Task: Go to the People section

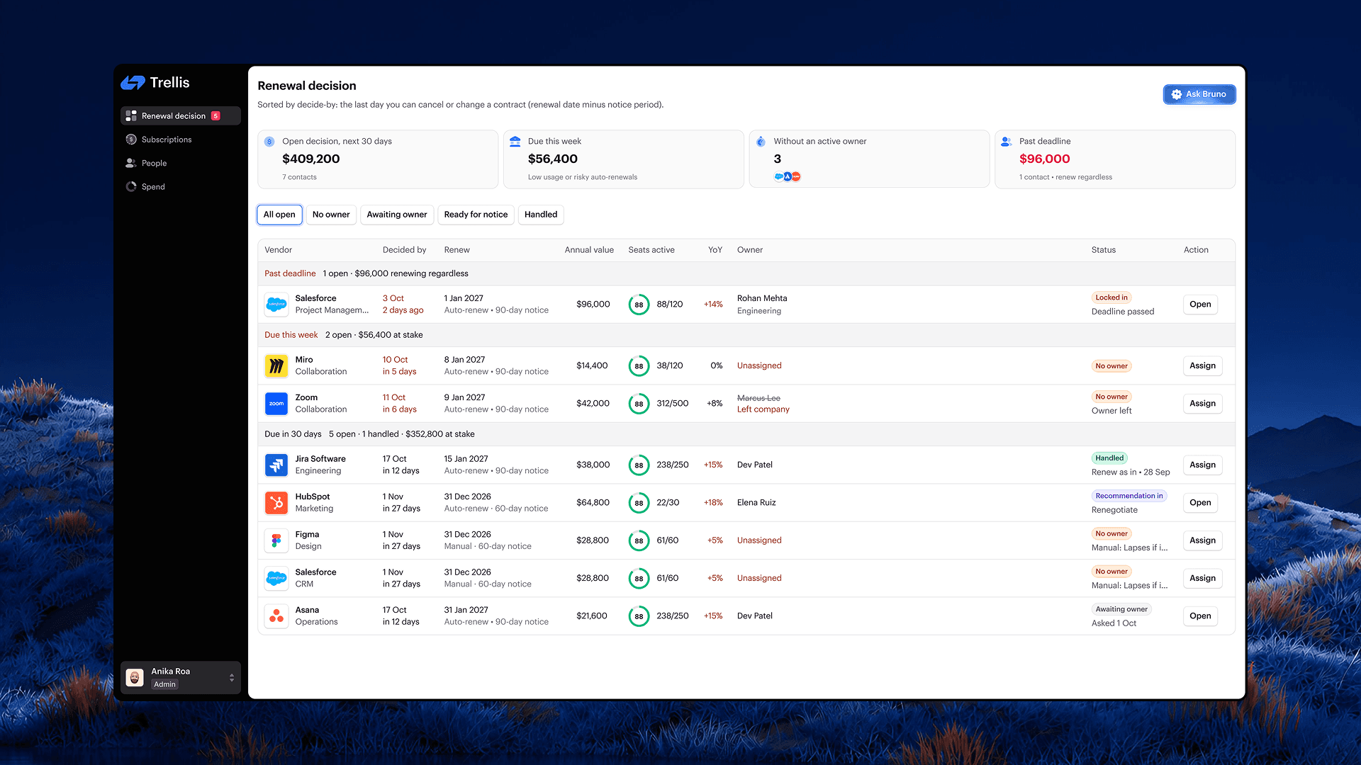Action: click(x=180, y=163)
